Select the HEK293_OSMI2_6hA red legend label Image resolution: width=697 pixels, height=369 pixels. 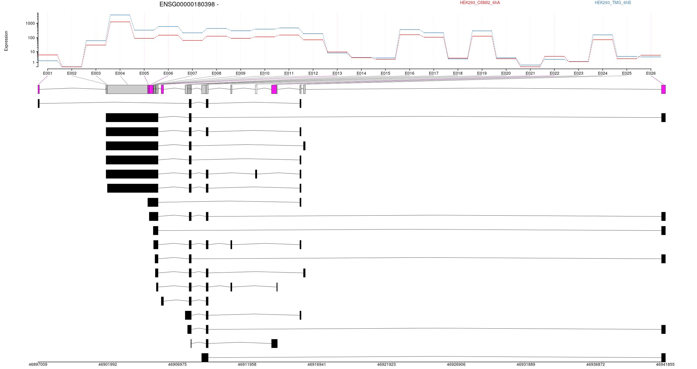(480, 3)
